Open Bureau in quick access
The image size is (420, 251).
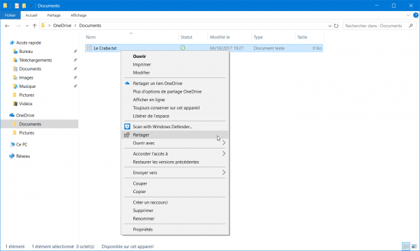pyautogui.click(x=26, y=52)
